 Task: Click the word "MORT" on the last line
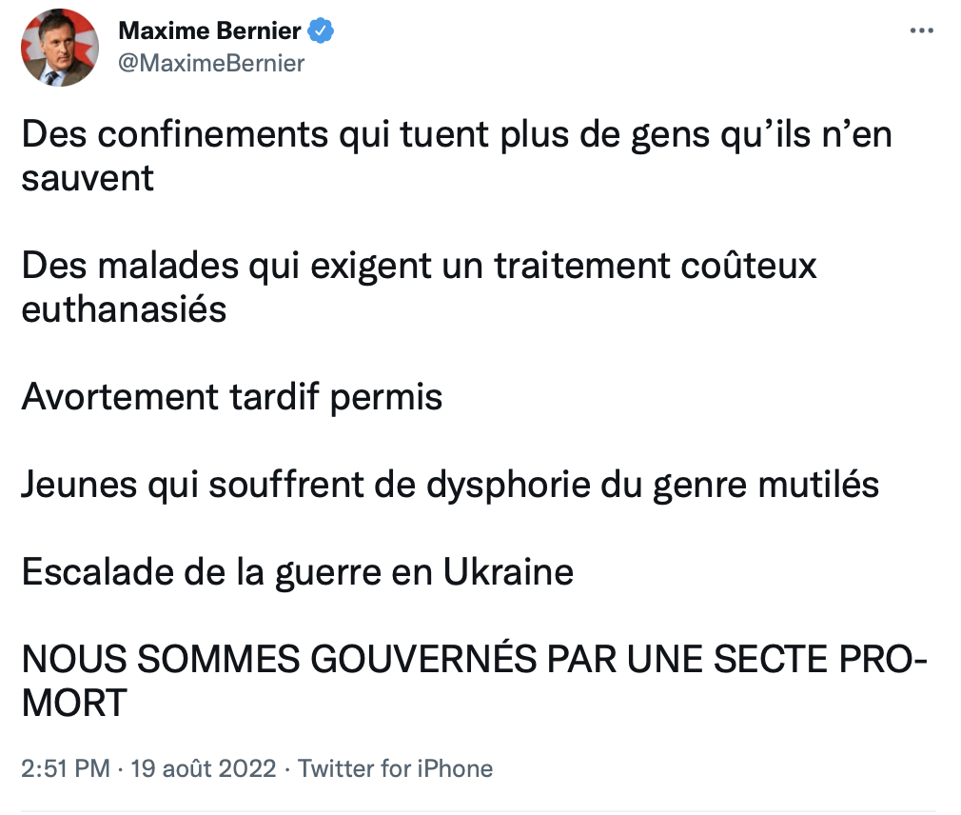[74, 703]
